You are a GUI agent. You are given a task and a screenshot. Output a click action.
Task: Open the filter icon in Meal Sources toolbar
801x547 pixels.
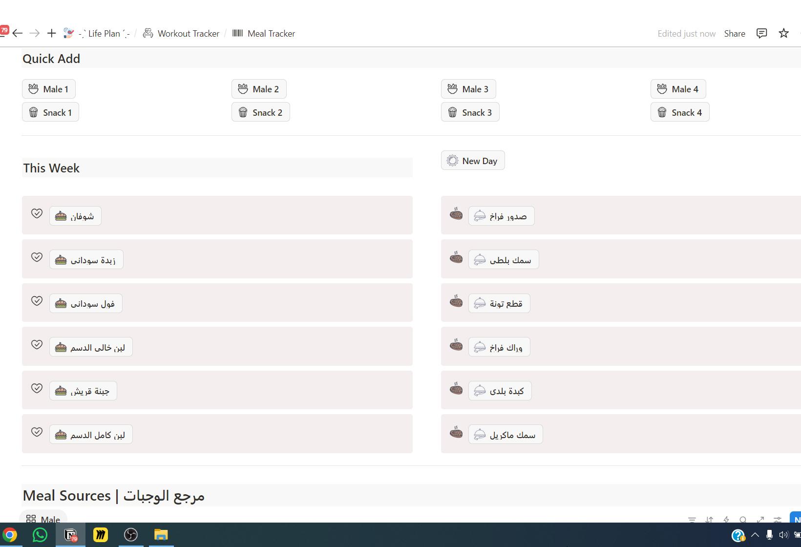tap(692, 520)
